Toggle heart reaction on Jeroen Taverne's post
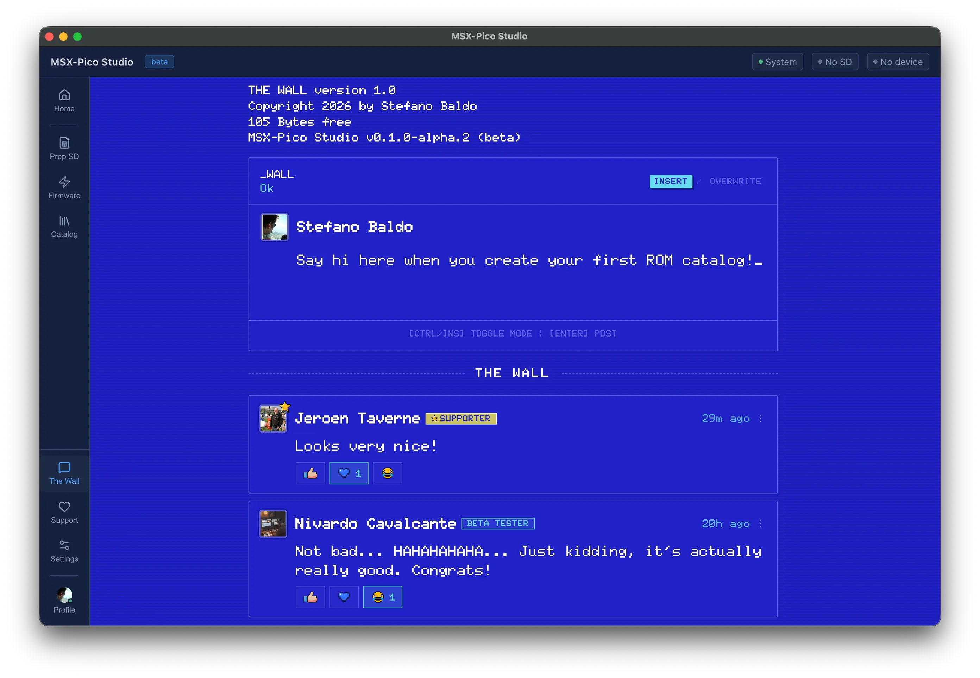 (349, 473)
